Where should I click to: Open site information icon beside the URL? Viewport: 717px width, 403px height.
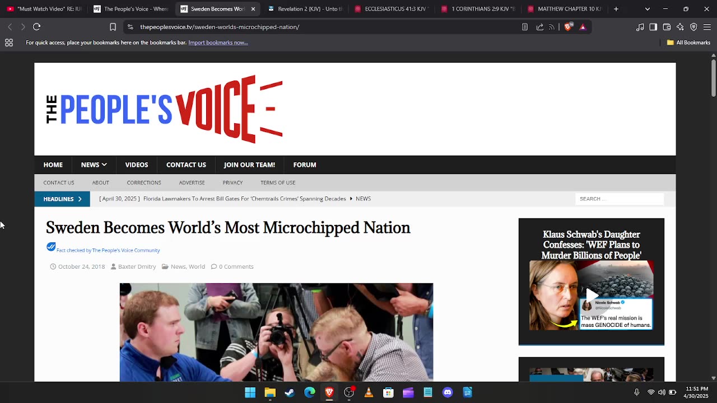tap(130, 27)
